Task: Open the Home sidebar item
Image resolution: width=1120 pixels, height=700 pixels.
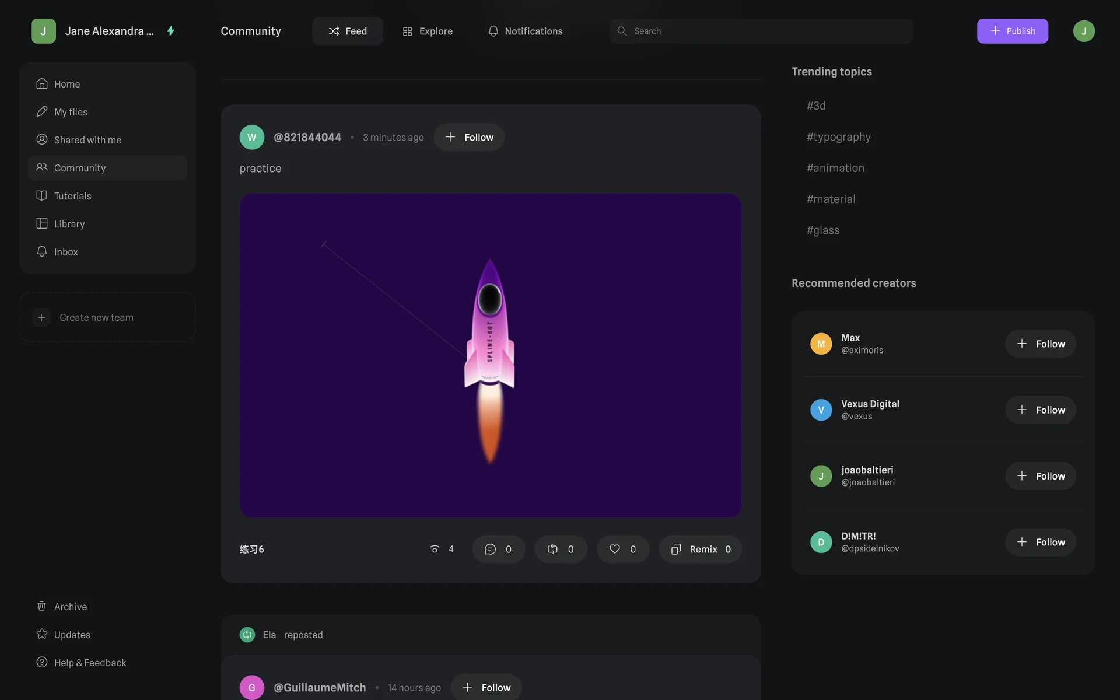Action: (67, 84)
